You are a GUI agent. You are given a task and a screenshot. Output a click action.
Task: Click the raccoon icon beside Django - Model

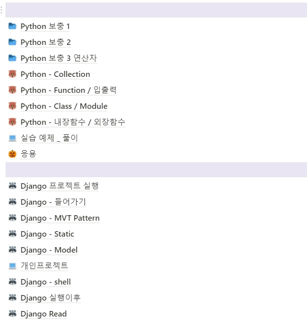[12, 250]
